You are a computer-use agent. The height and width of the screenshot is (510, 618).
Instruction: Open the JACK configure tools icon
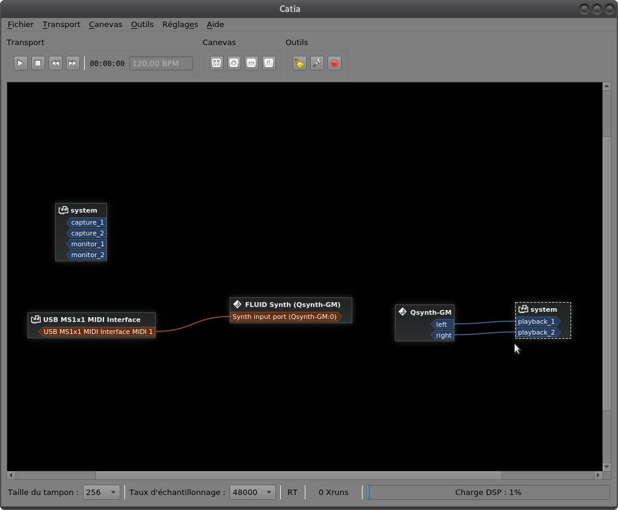tap(317, 63)
